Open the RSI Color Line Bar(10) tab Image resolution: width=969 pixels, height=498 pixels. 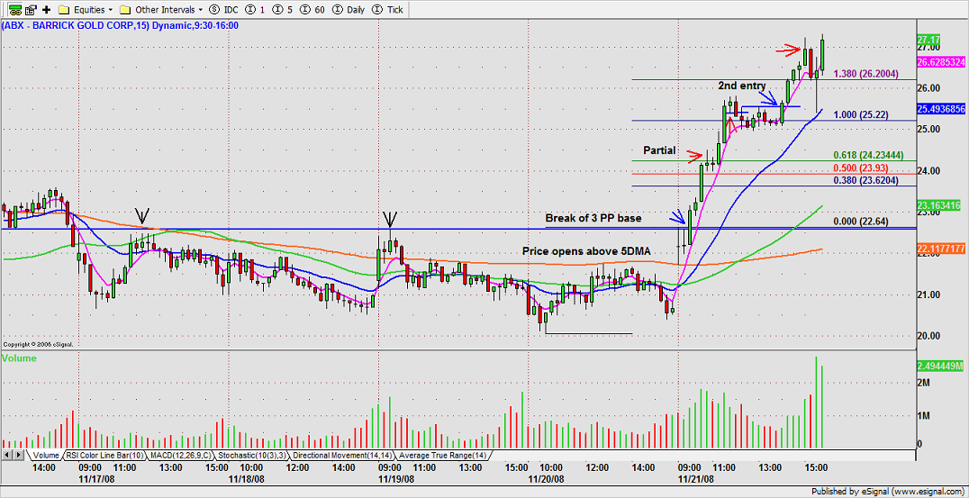106,456
